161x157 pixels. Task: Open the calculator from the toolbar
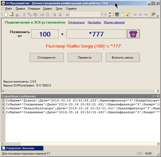pyautogui.click(x=117, y=15)
